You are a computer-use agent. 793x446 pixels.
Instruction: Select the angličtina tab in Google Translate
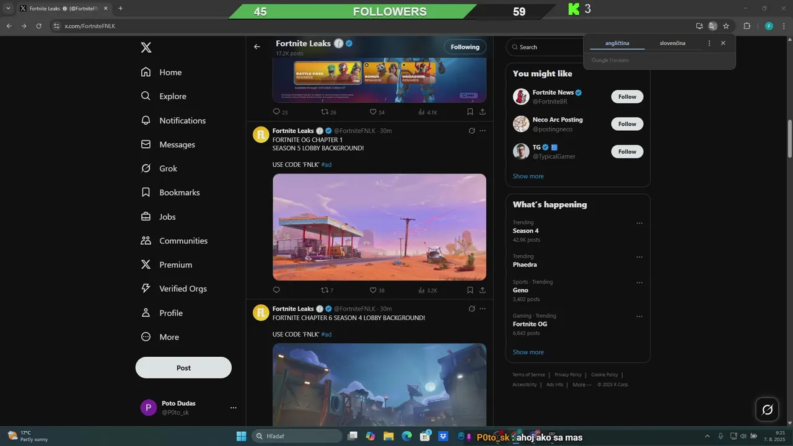617,43
